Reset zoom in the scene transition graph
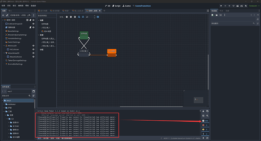Screen dimensions: 261x141 [x=71, y=17]
